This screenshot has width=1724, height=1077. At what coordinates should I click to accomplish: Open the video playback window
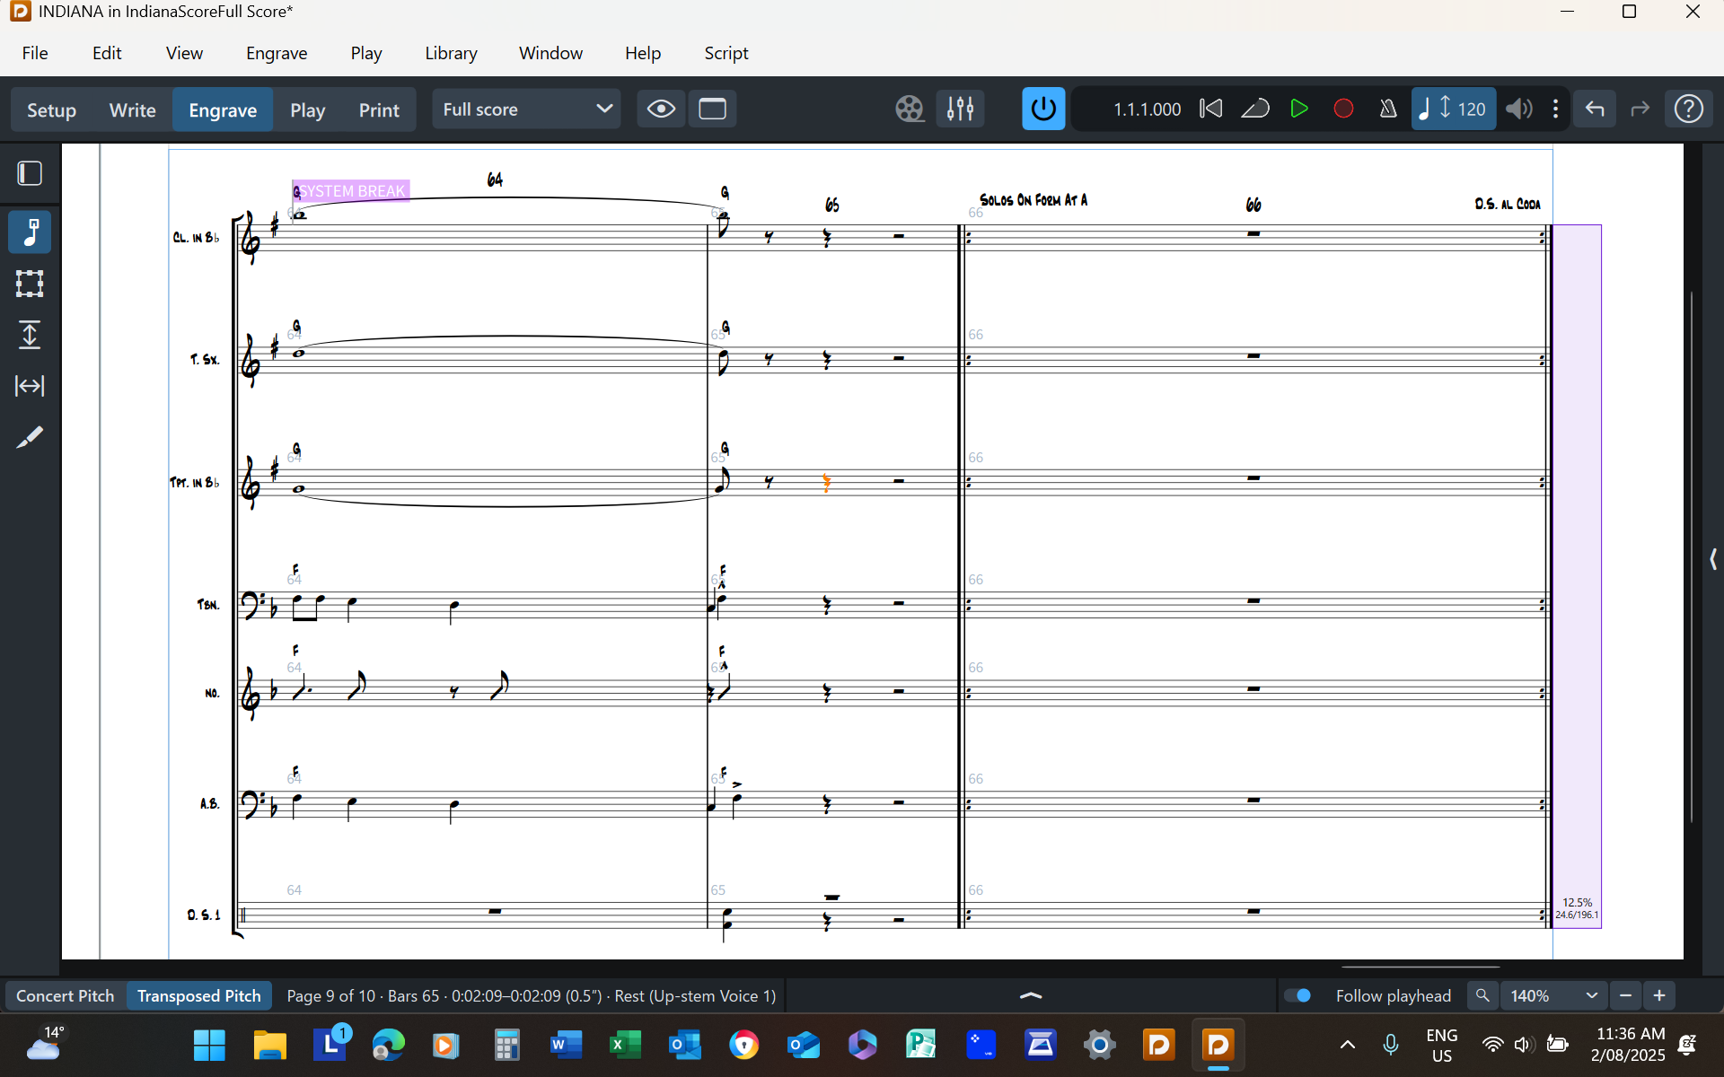tap(910, 109)
